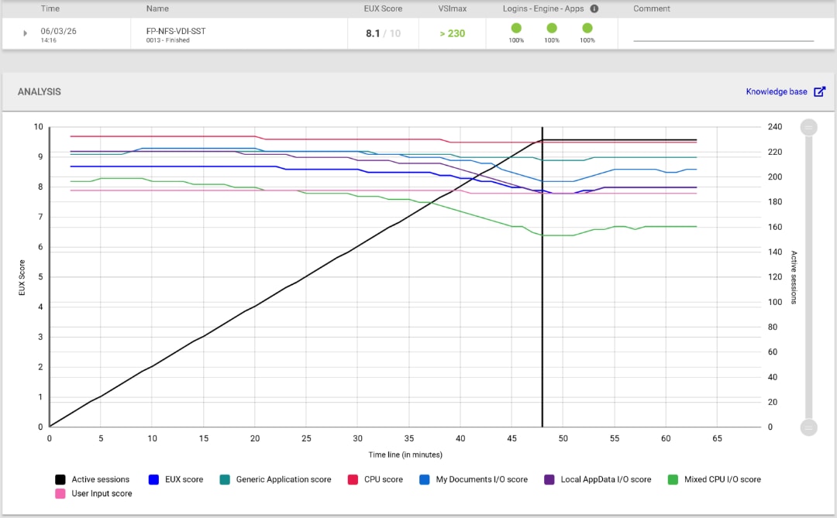Image resolution: width=837 pixels, height=518 pixels.
Task: Toggle the My Documents I/O score legend entry
Action: point(474,479)
